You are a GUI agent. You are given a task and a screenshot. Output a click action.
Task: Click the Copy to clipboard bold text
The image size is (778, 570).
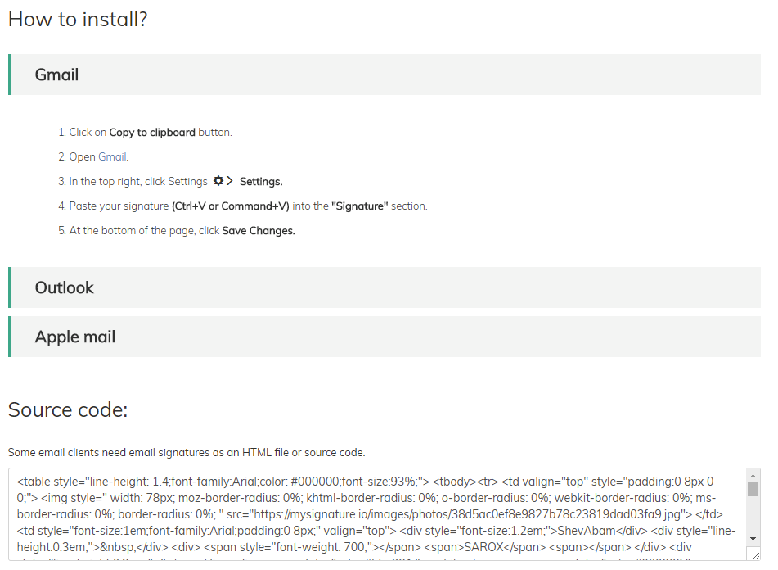152,133
